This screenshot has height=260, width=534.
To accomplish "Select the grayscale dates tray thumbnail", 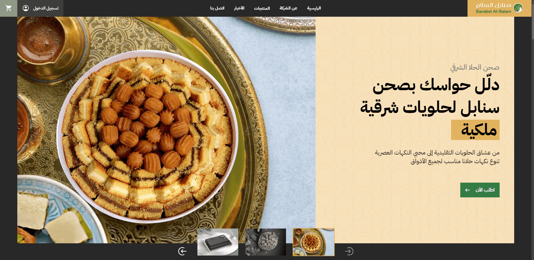I will pyautogui.click(x=266, y=242).
